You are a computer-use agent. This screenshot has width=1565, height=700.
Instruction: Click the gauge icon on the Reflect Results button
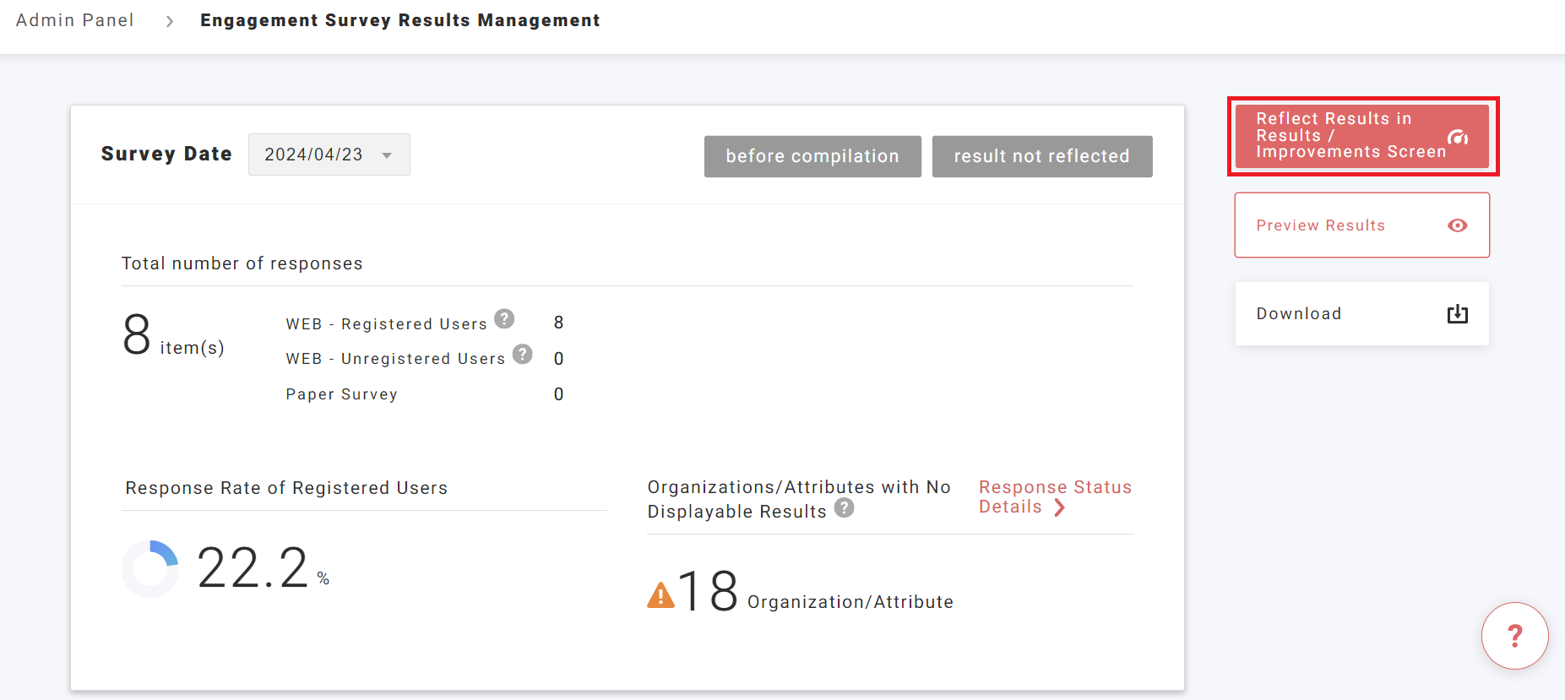[1457, 138]
